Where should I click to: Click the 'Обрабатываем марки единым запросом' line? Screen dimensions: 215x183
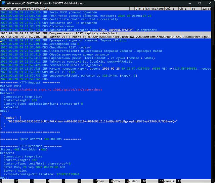coord(55,54)
